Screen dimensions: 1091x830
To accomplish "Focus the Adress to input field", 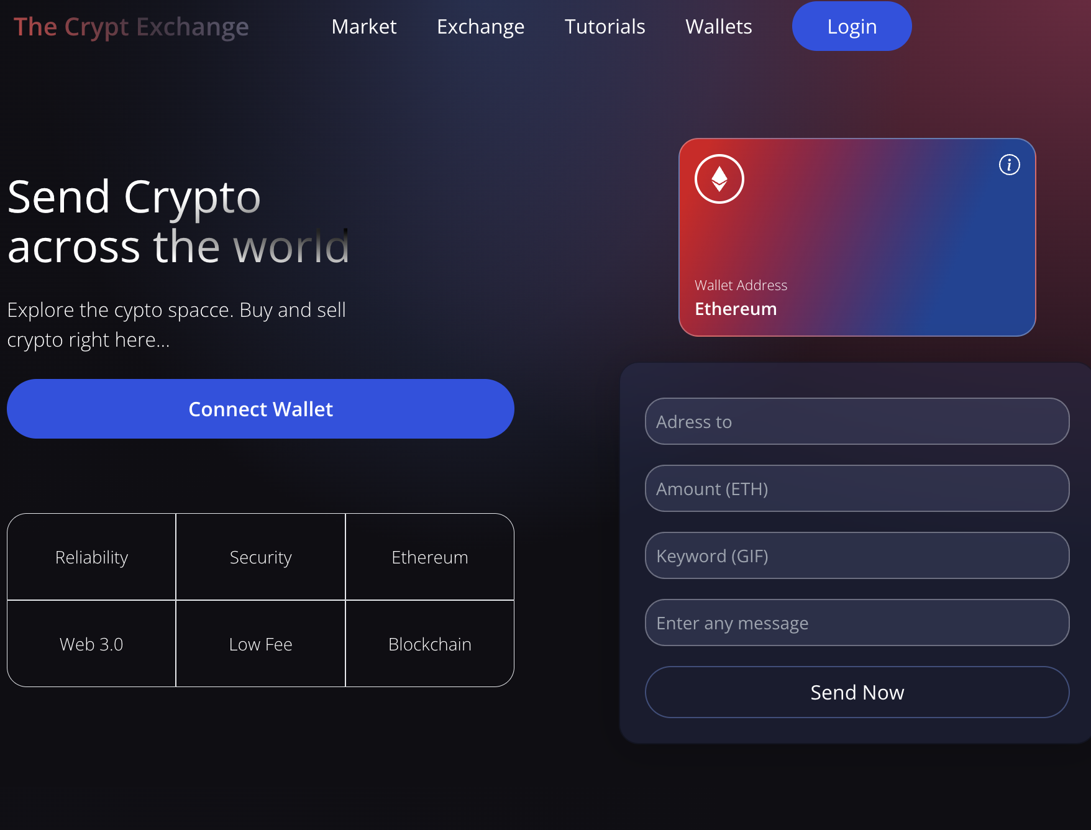I will coord(857,421).
